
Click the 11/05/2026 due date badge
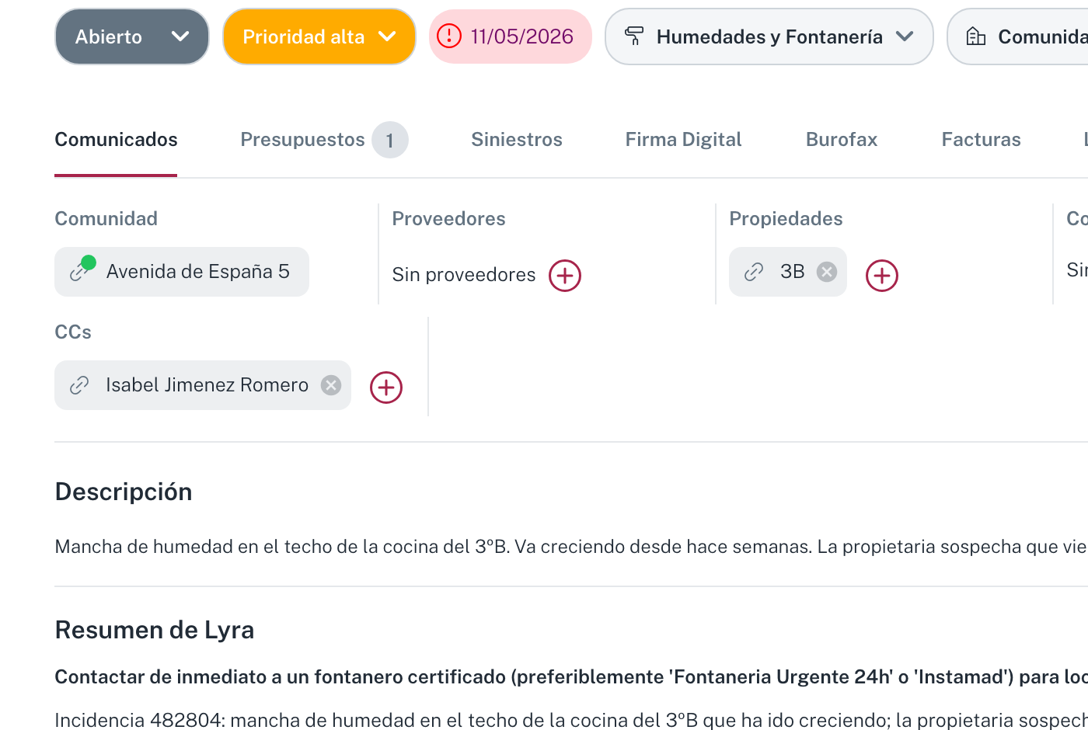(x=511, y=36)
